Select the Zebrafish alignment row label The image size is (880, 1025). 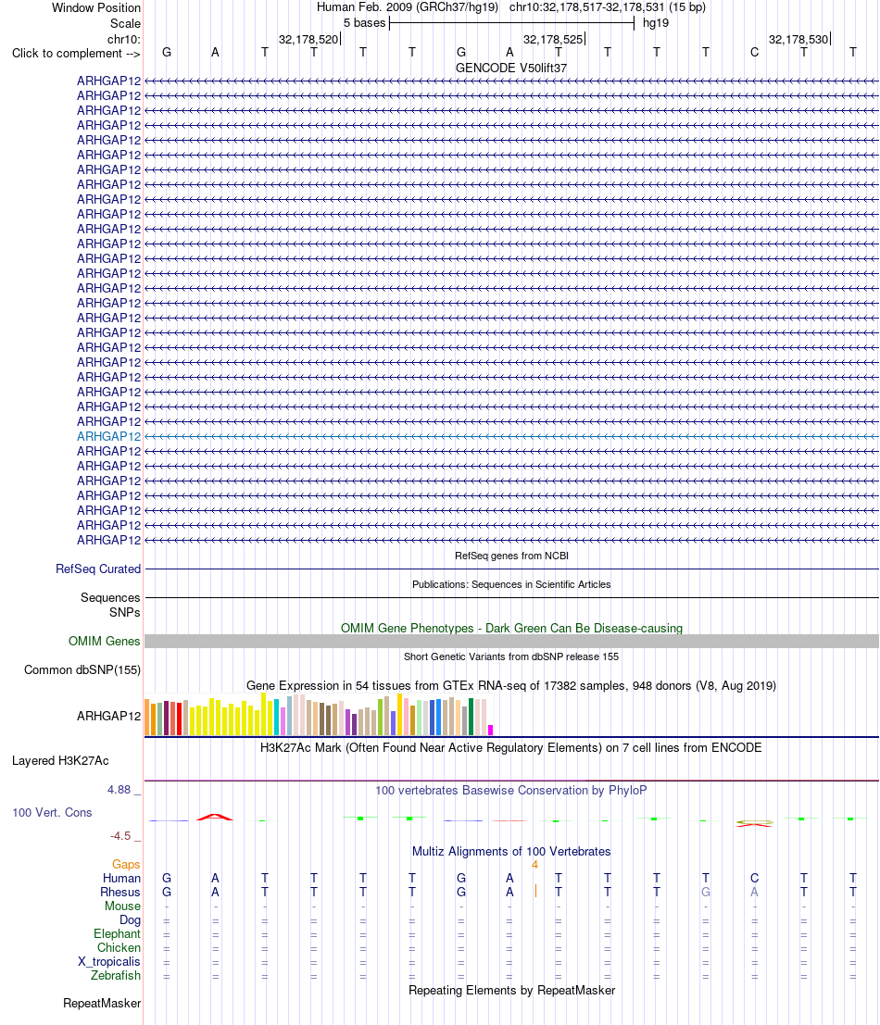pos(116,975)
